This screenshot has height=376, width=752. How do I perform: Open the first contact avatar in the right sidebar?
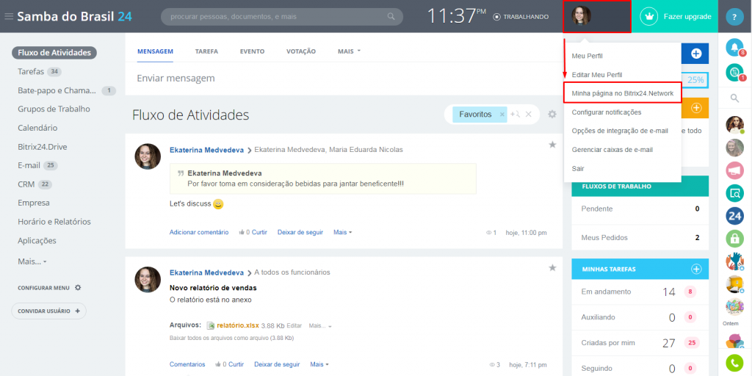[x=734, y=125]
